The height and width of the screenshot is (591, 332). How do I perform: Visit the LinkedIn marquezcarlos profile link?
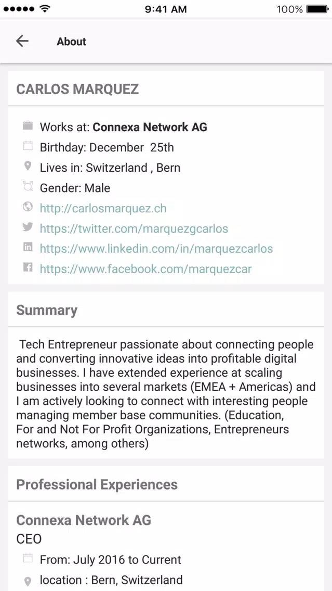(x=156, y=249)
